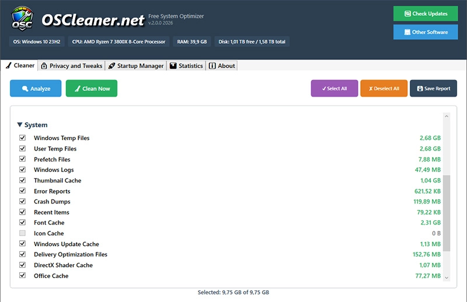
Task: Start scan with the Analyze button
Action: (36, 89)
